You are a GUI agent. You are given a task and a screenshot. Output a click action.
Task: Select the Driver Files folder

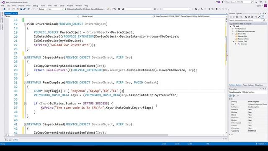[242, 34]
